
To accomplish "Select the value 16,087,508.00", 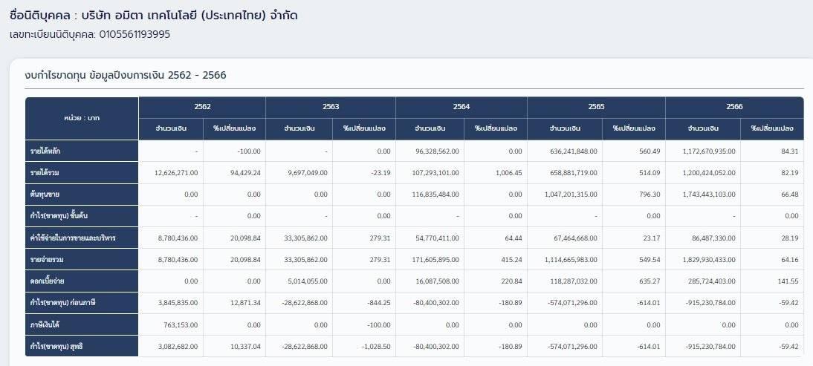I will coord(436,281).
